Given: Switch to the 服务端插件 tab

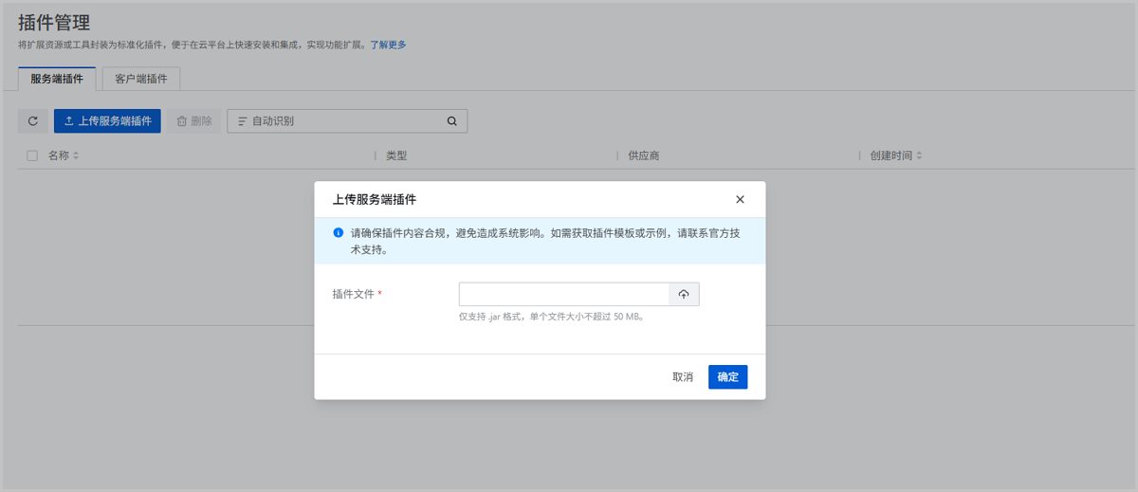Looking at the screenshot, I should (x=57, y=79).
